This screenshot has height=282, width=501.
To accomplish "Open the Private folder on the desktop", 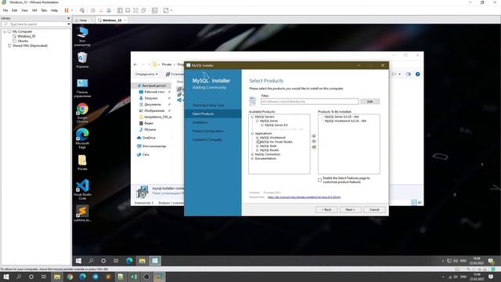I will (82, 162).
